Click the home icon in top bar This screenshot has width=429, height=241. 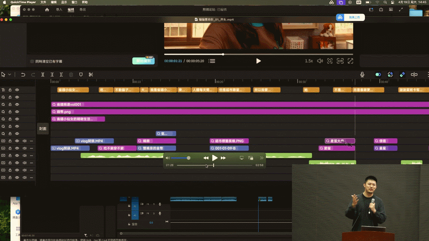pos(47,10)
